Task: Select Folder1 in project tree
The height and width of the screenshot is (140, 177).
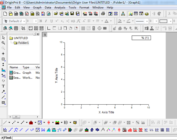Action: (x=23, y=43)
